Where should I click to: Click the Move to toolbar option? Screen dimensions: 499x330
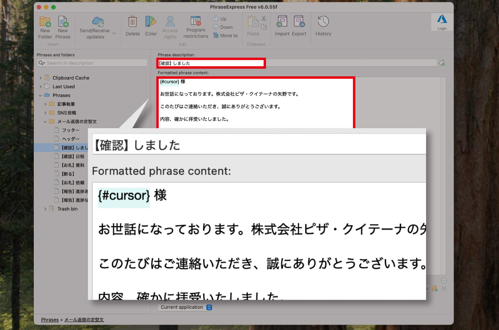coord(225,35)
